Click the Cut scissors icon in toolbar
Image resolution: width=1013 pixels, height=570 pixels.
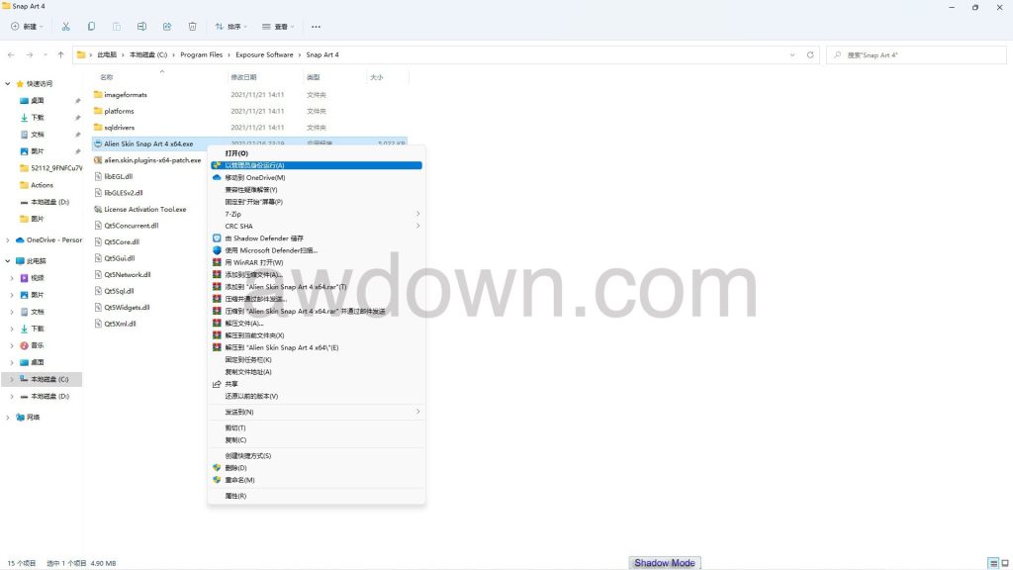65,26
